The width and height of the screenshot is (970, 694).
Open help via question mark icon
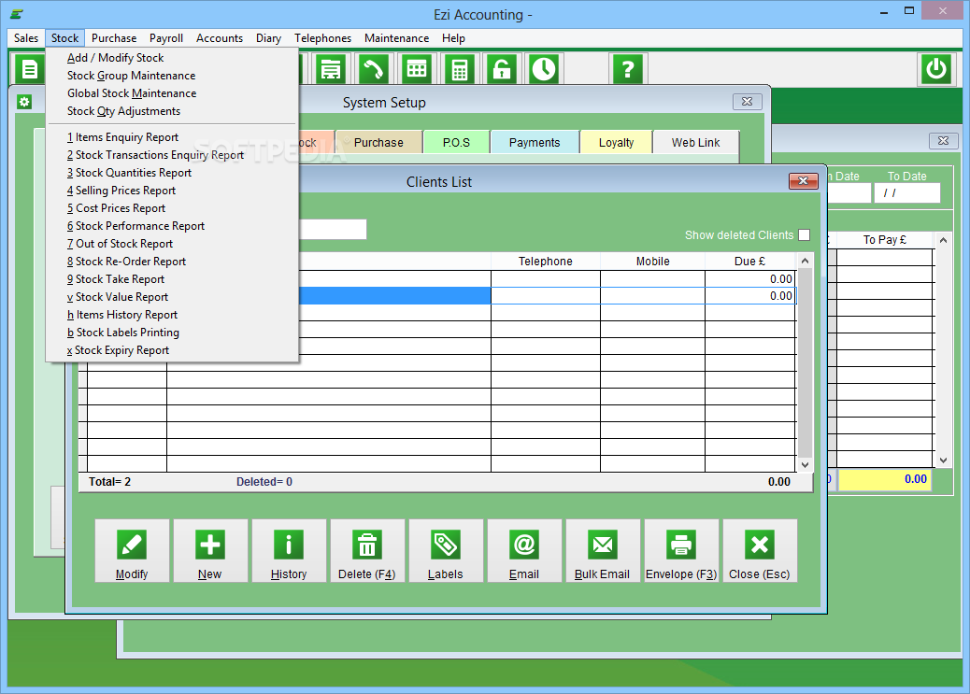click(628, 69)
